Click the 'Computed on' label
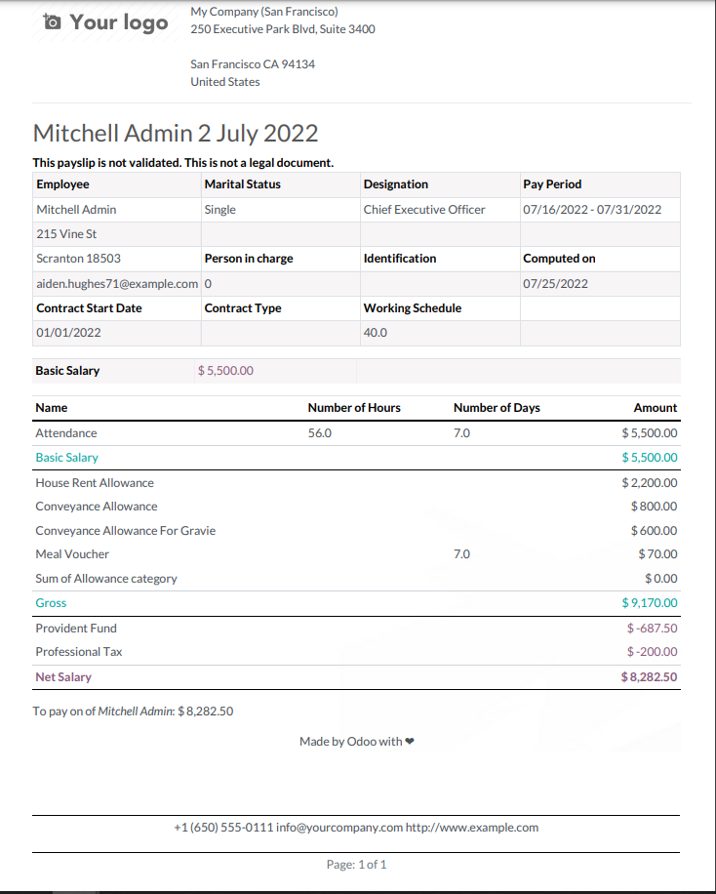 pyautogui.click(x=559, y=259)
